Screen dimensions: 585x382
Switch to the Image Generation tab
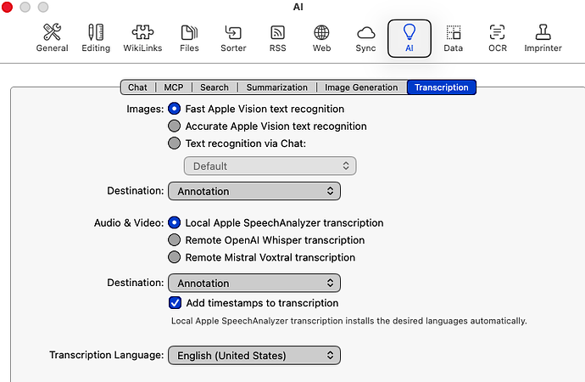coord(361,87)
